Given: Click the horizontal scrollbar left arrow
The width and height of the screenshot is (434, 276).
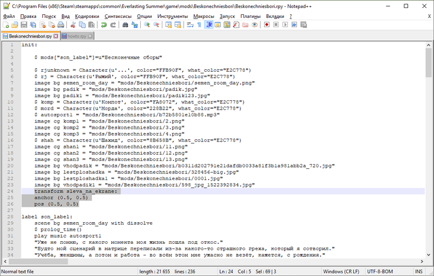Looking at the screenshot, I should (6, 261).
